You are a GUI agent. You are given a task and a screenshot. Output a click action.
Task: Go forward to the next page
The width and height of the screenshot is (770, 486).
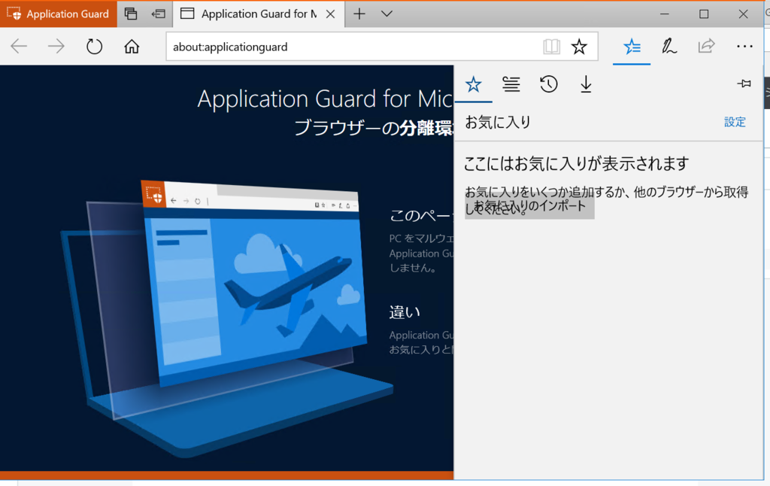(56, 47)
